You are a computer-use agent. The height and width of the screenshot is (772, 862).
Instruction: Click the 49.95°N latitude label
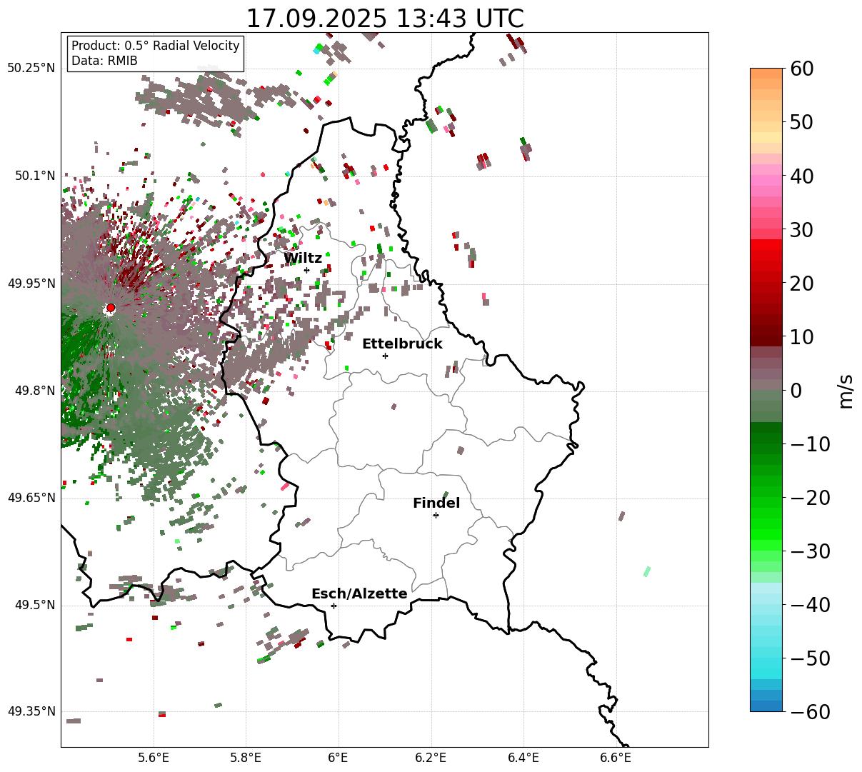[x=31, y=284]
